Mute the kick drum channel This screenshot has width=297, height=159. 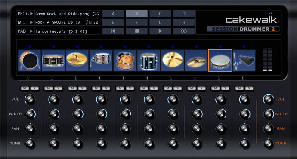point(25,88)
